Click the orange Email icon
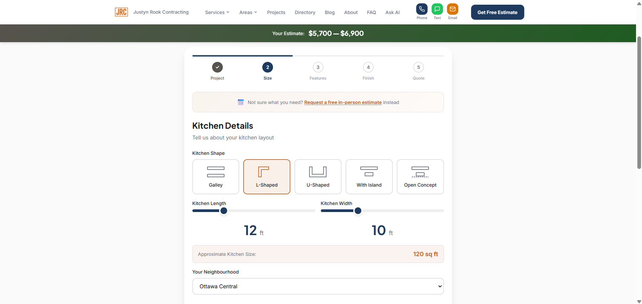This screenshot has height=304, width=642. 453,9
